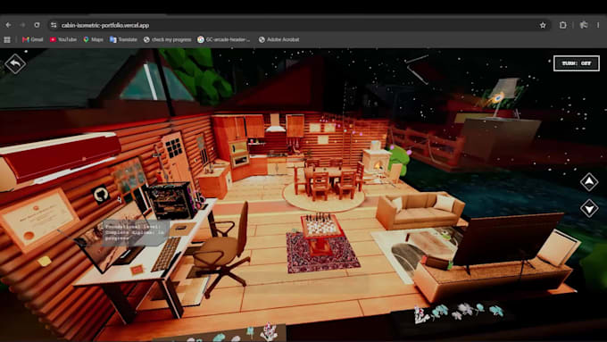
Task: Open the site information icon beside URL
Action: [54, 25]
